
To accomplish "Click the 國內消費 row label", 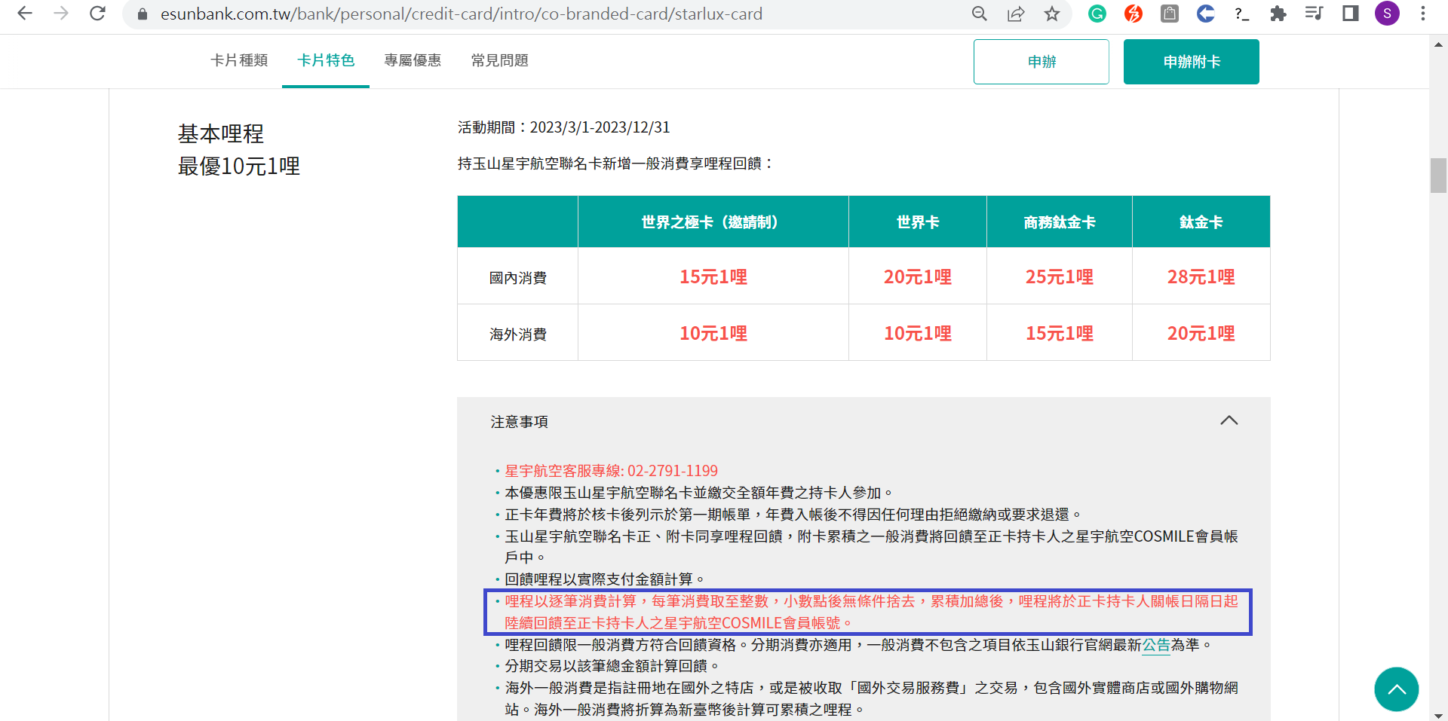I will point(518,277).
